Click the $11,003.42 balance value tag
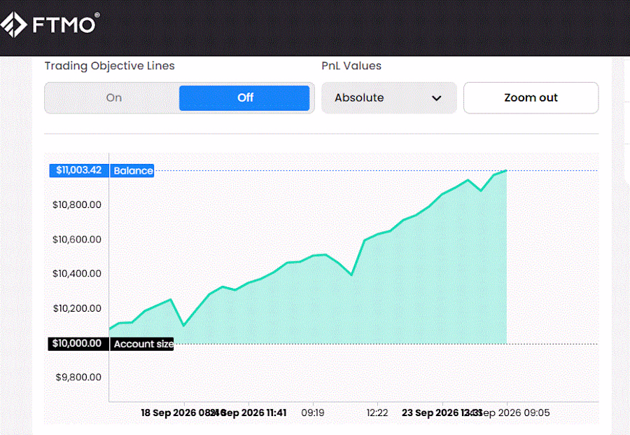This screenshot has width=630, height=435. tap(79, 170)
